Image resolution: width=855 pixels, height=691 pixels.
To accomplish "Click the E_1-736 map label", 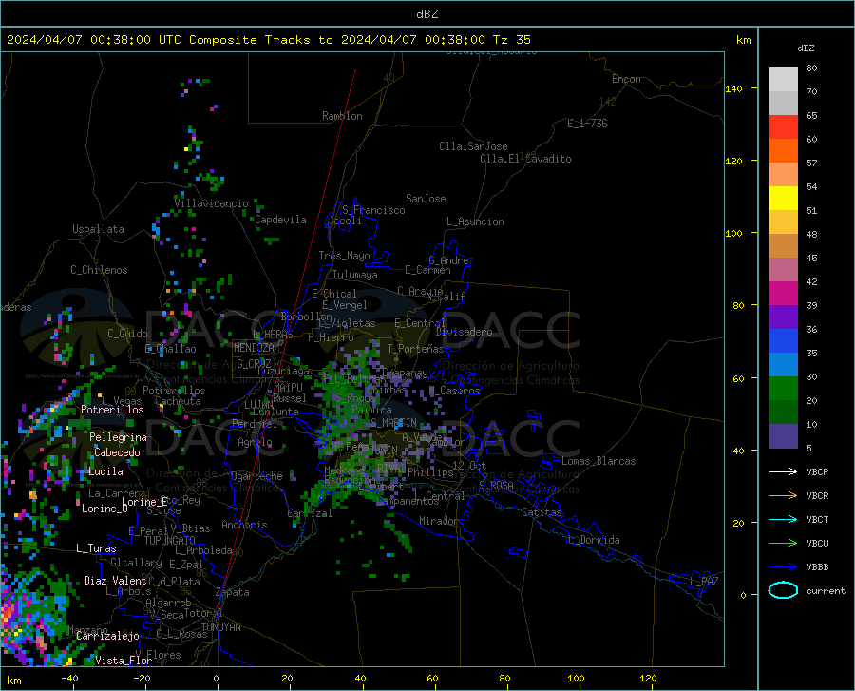I will [x=587, y=124].
